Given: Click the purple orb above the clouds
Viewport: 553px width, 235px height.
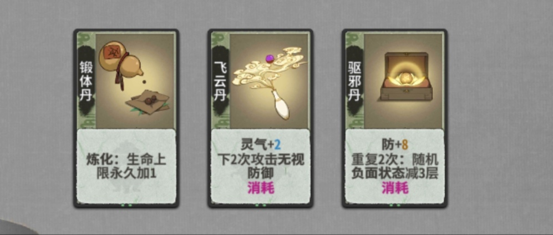Looking at the screenshot, I should click(x=271, y=57).
